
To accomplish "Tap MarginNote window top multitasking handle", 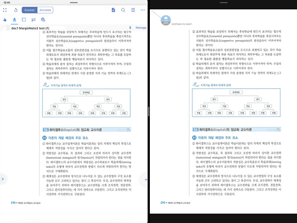I will [x=74, y=3].
